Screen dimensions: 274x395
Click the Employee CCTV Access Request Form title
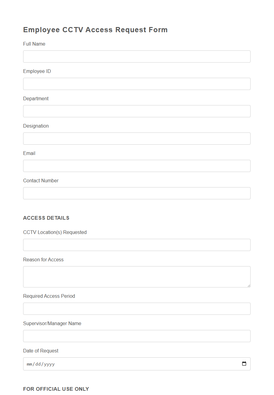[95, 29]
